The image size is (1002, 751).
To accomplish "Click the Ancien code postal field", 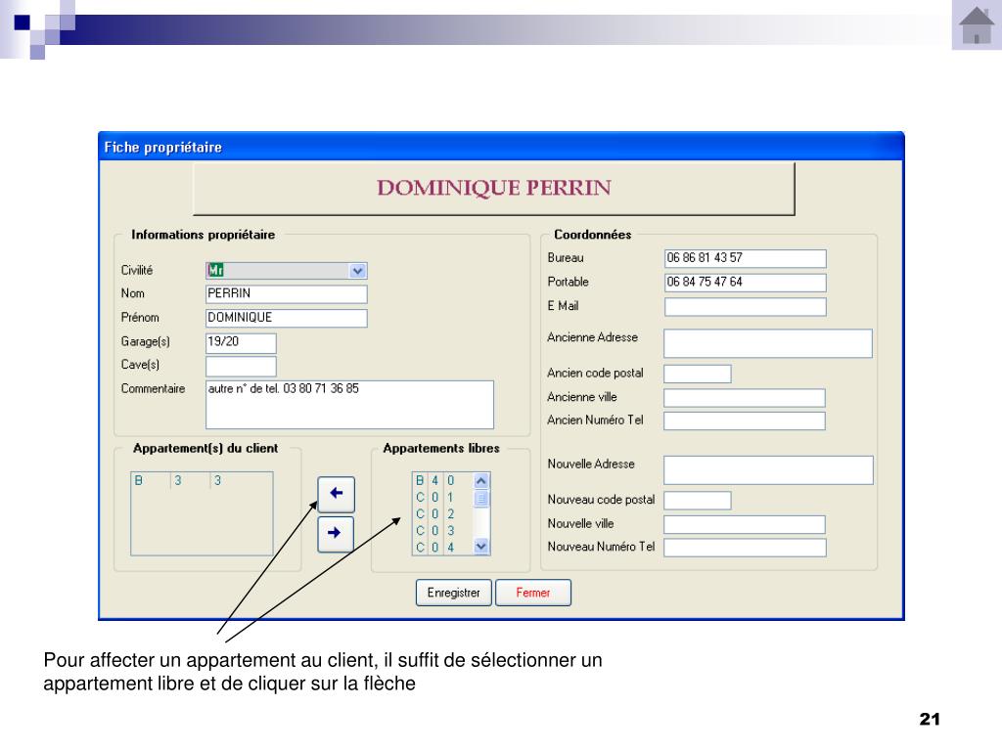I will pyautogui.click(x=697, y=374).
